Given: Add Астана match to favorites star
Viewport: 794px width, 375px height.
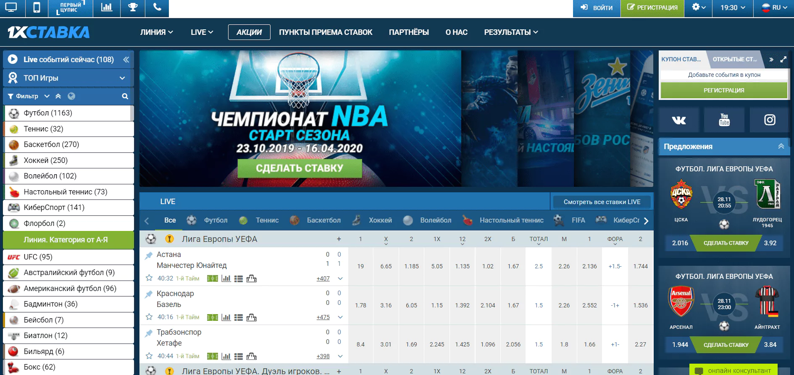Looking at the screenshot, I should [149, 278].
